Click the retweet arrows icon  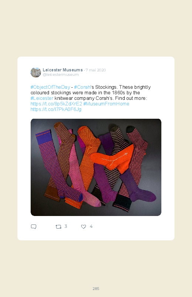58,226
